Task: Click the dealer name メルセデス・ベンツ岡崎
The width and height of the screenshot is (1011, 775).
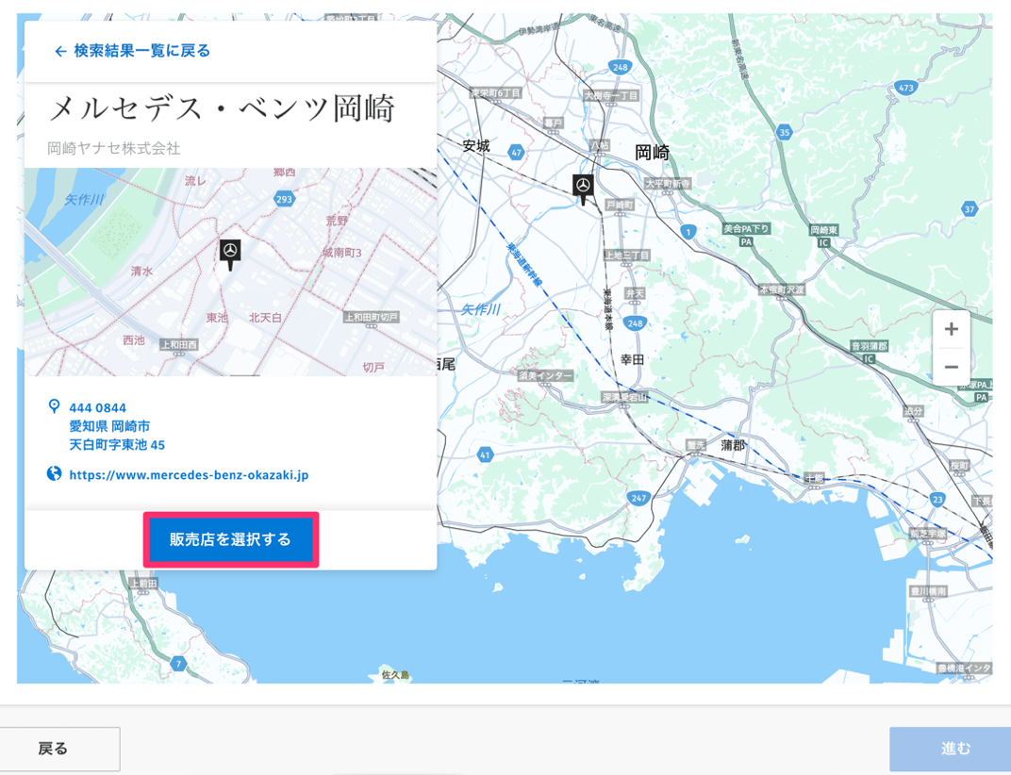Action: coord(223,108)
